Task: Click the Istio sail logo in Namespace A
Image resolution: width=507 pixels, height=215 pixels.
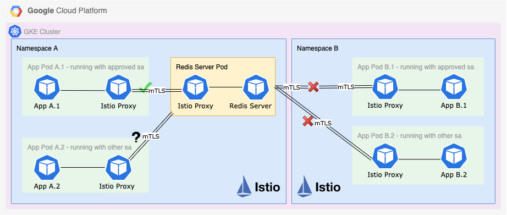Action: [x=245, y=186]
